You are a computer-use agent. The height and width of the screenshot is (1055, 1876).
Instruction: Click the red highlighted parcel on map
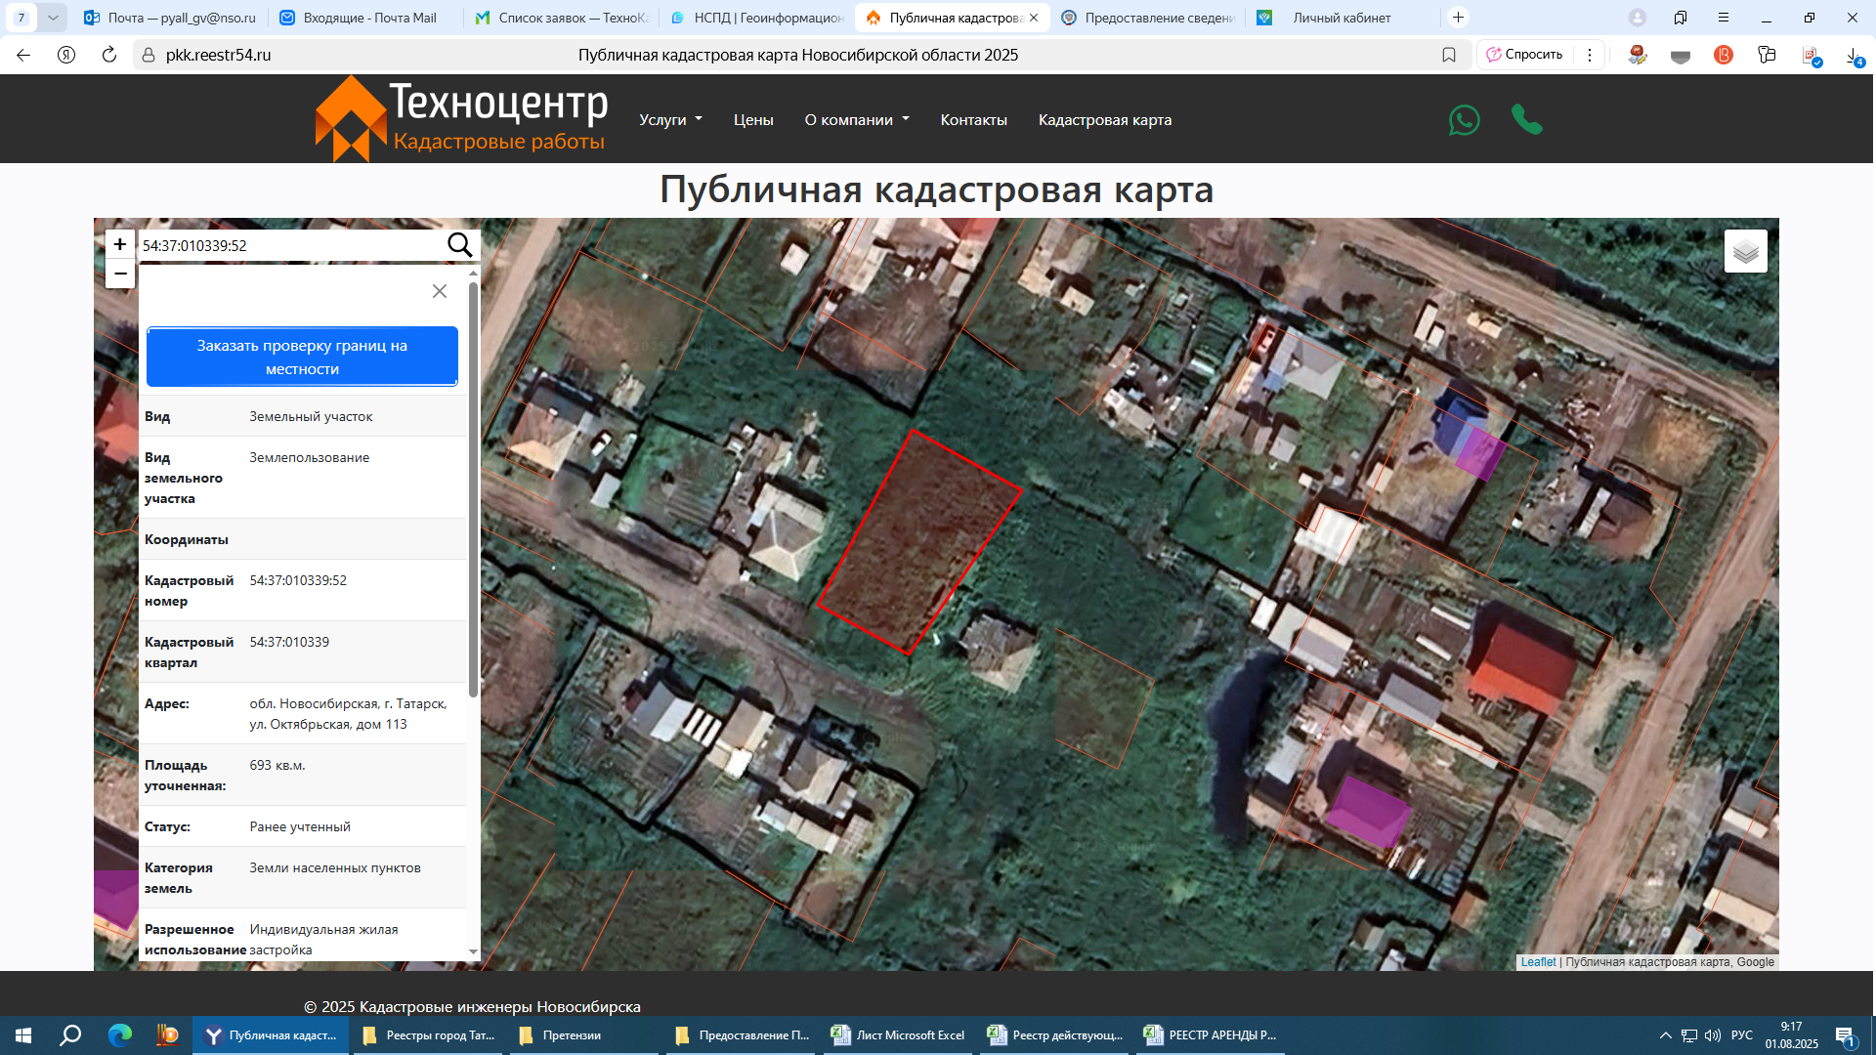click(918, 542)
